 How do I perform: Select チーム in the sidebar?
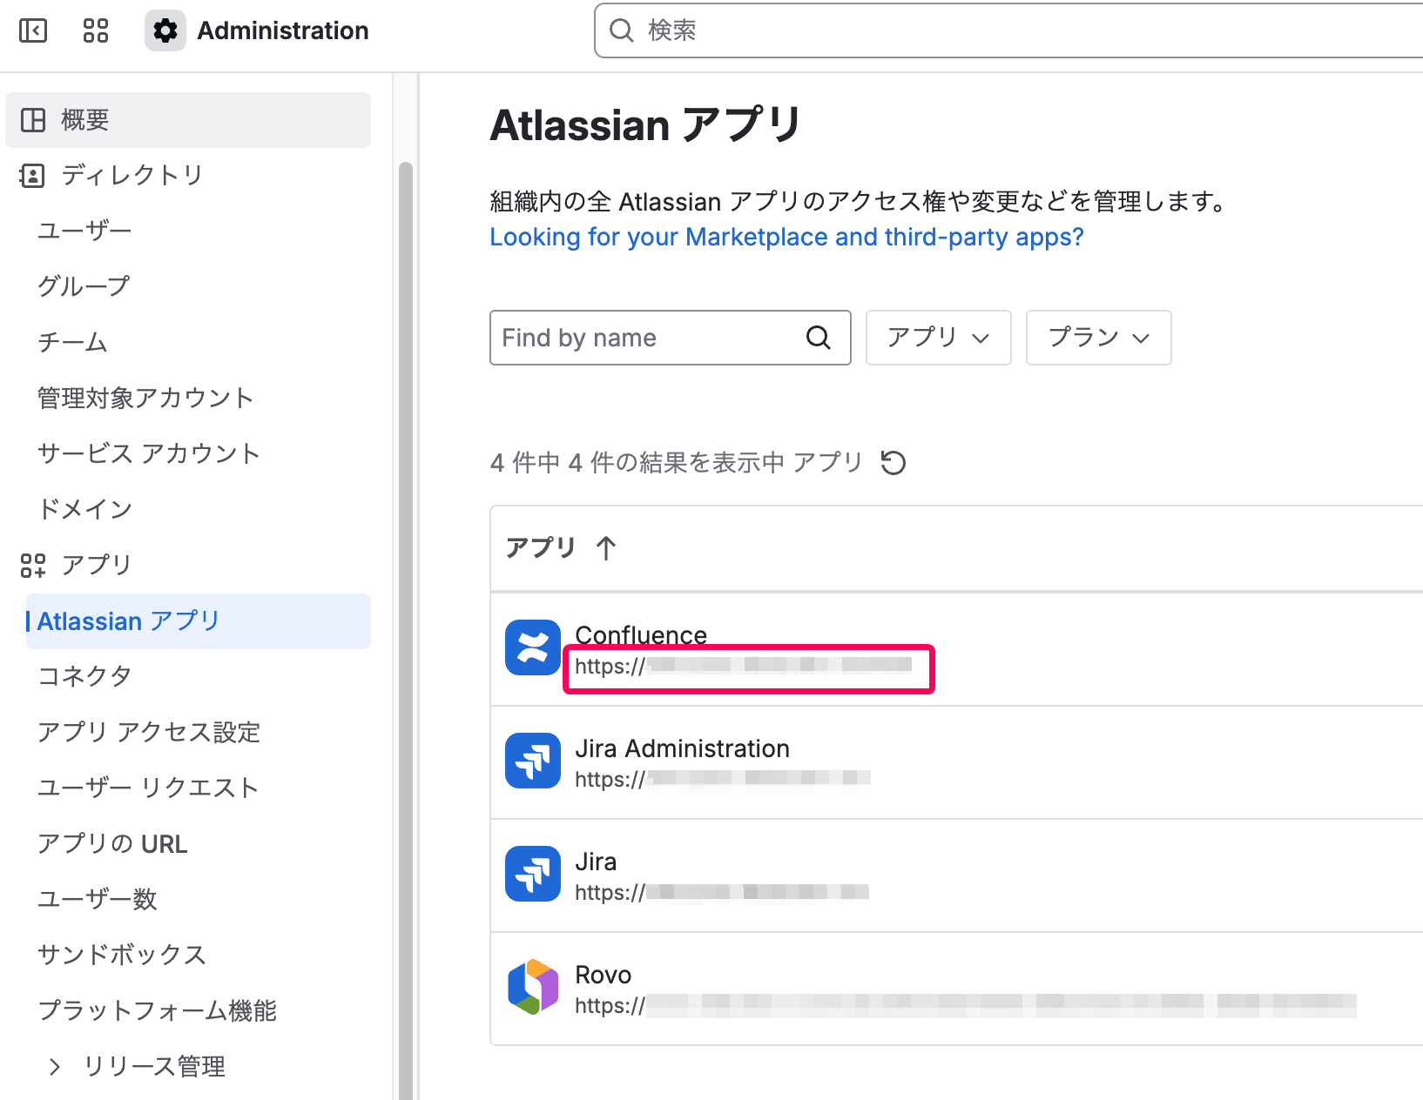72,343
